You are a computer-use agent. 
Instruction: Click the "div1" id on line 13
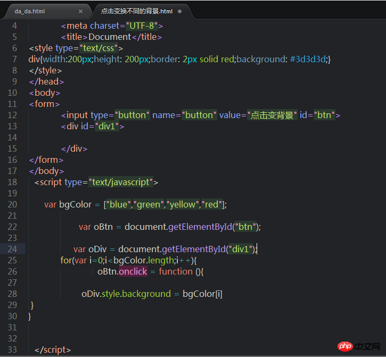point(107,127)
